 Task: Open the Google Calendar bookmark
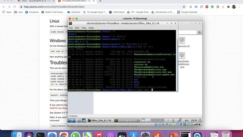tap(187, 12)
